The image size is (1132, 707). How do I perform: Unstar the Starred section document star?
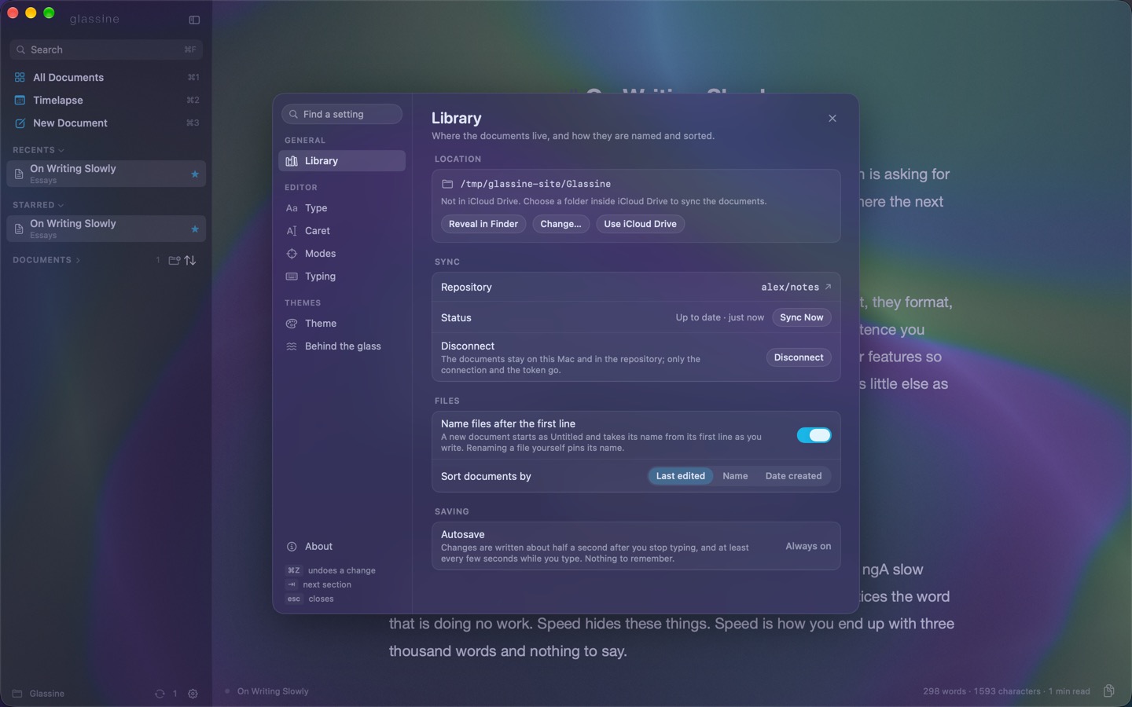click(195, 229)
